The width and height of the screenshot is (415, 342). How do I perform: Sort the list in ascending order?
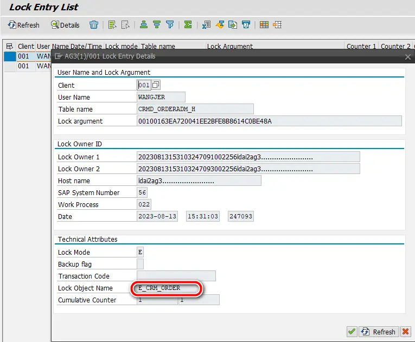pos(144,24)
